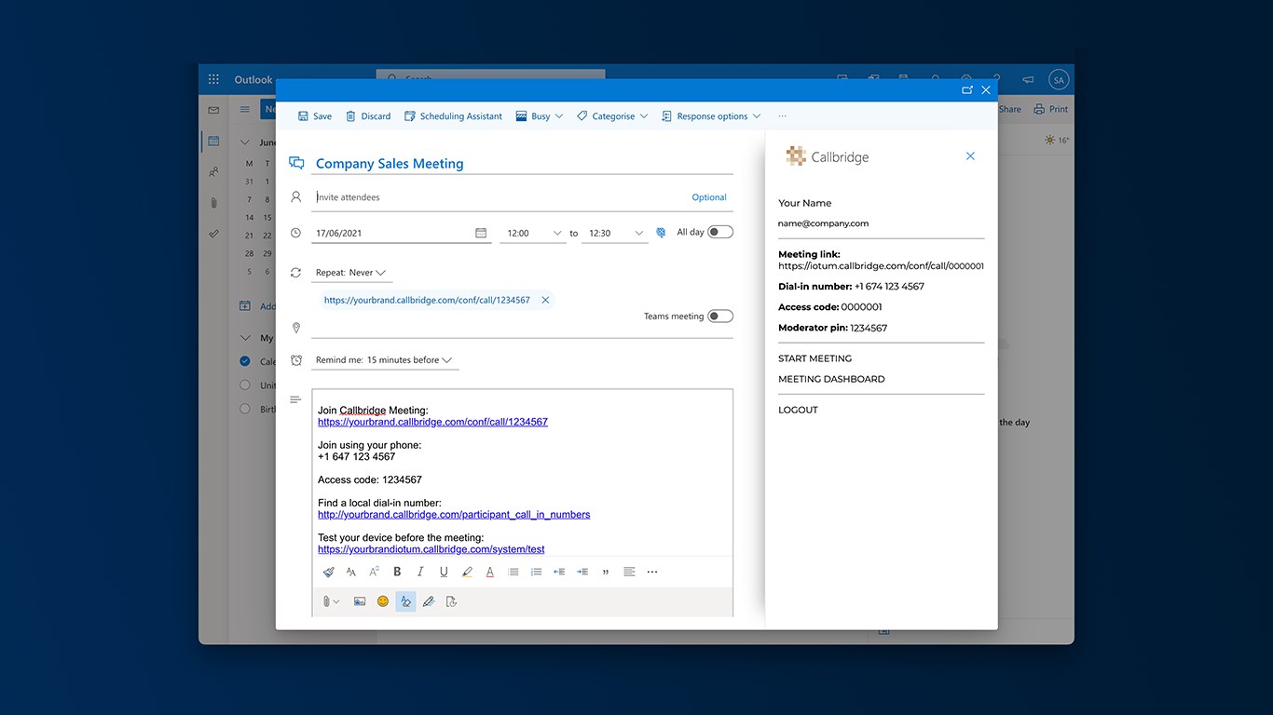The image size is (1273, 715).
Task: Open the Repeat: Never dropdown
Action: 351,273
